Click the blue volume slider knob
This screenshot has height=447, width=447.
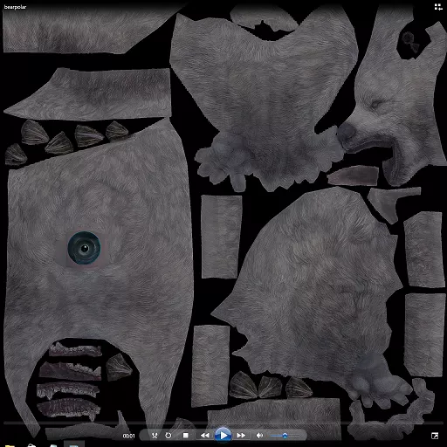pyautogui.click(x=285, y=436)
